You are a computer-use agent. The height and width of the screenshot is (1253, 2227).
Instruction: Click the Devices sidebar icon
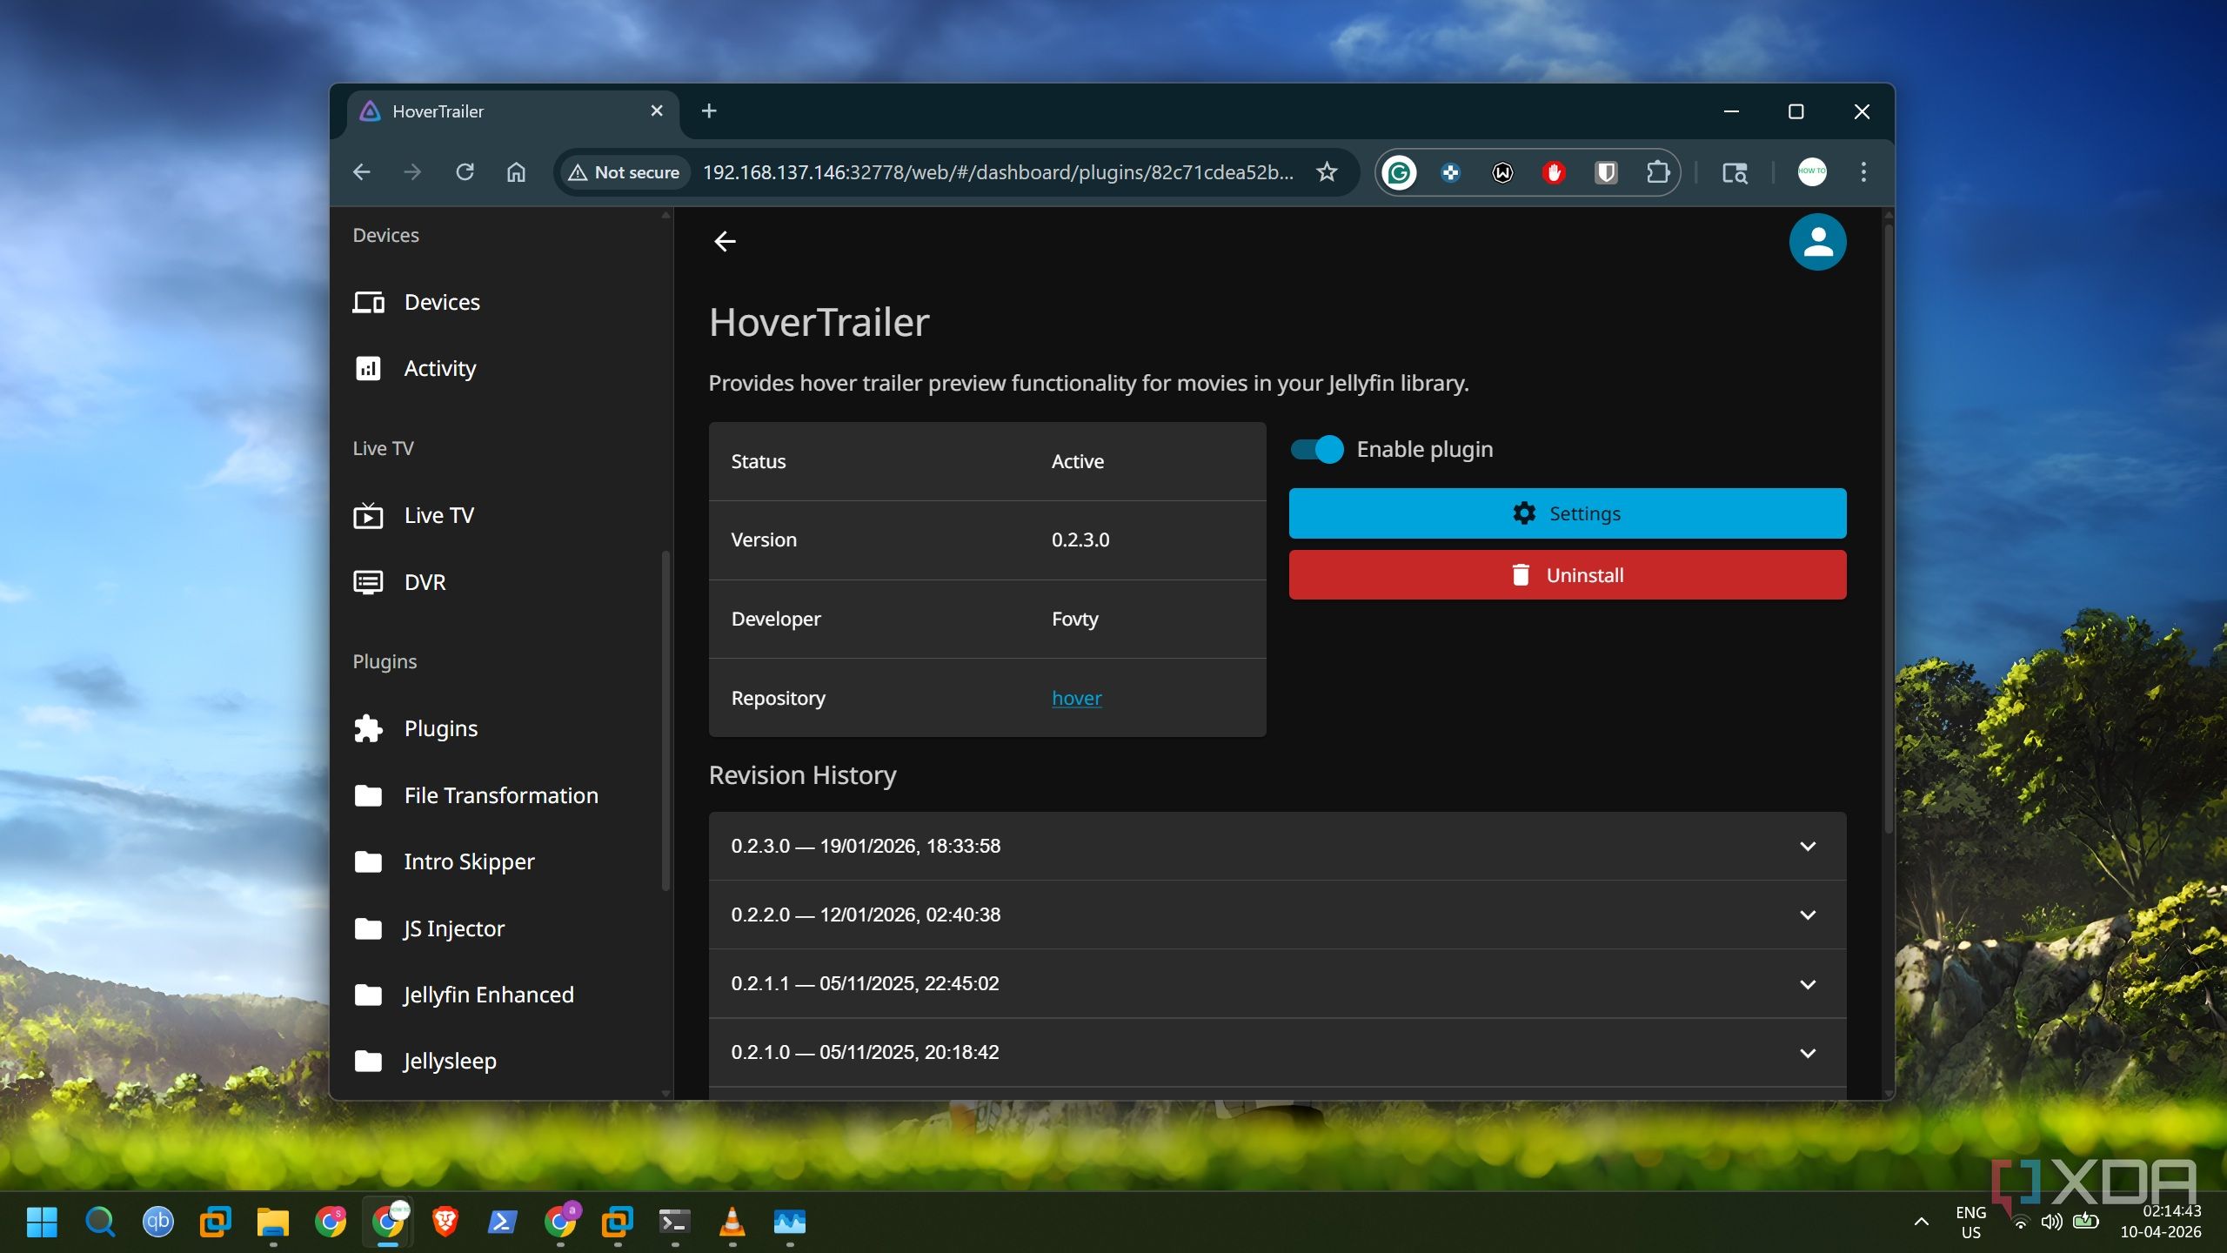tap(368, 302)
